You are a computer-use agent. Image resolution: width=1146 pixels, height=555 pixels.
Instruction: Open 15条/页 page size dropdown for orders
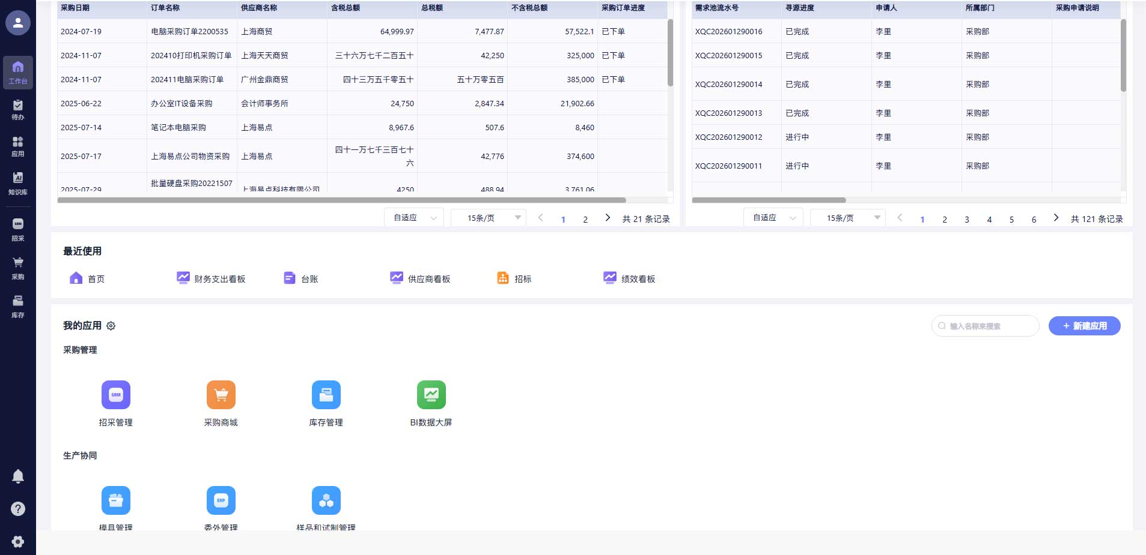[489, 218]
